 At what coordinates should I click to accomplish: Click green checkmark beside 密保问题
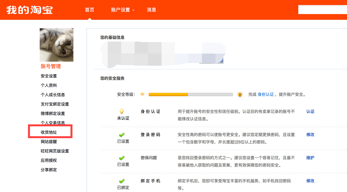(x=122, y=158)
